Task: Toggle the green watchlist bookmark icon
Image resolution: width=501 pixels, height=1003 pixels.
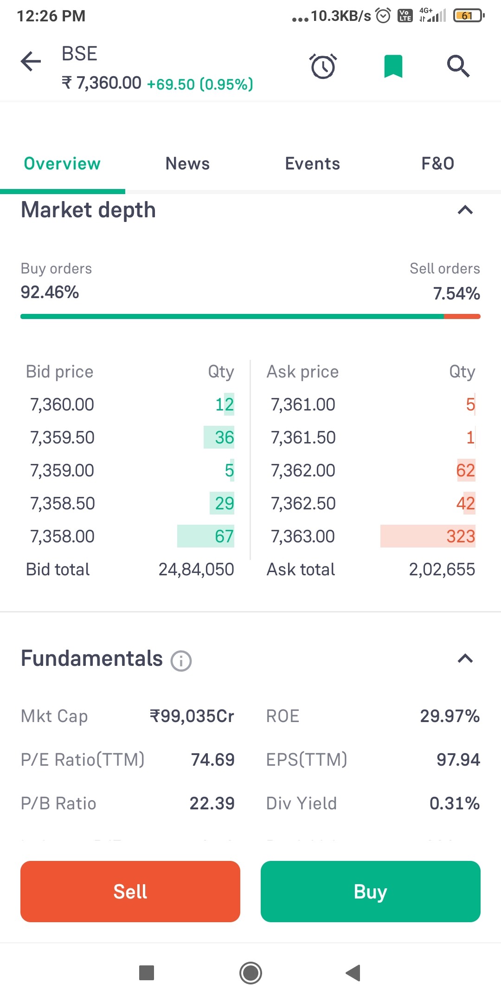Action: [x=393, y=66]
